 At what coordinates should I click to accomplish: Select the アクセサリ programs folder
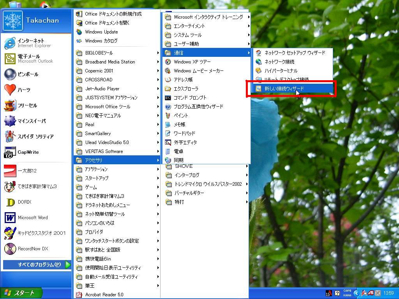pos(117,160)
